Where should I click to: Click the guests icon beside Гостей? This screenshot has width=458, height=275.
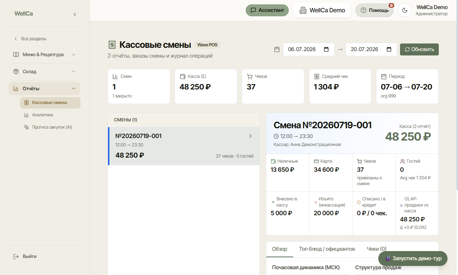pyautogui.click(x=403, y=161)
